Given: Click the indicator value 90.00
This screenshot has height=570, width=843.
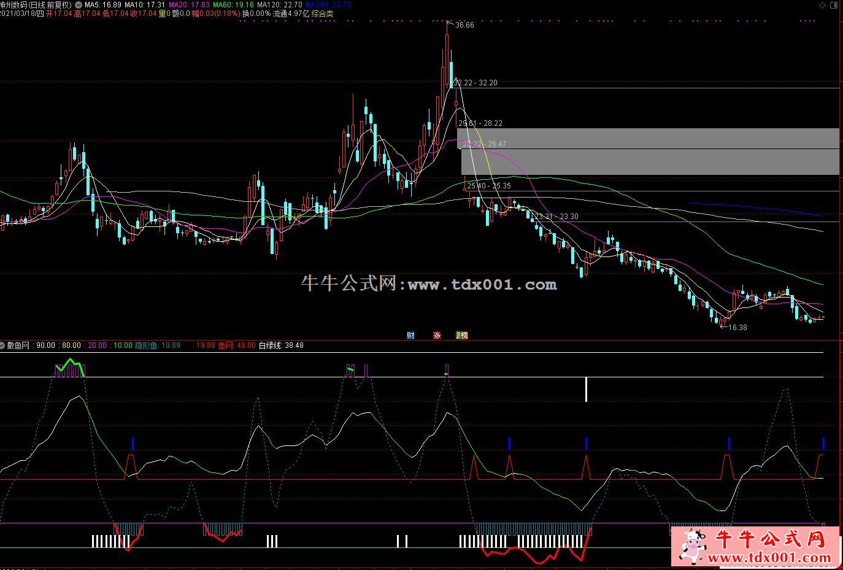Looking at the screenshot, I should click(45, 345).
